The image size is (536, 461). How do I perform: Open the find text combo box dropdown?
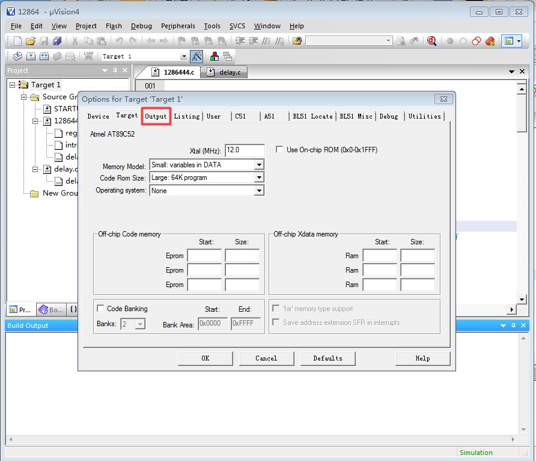coord(388,41)
